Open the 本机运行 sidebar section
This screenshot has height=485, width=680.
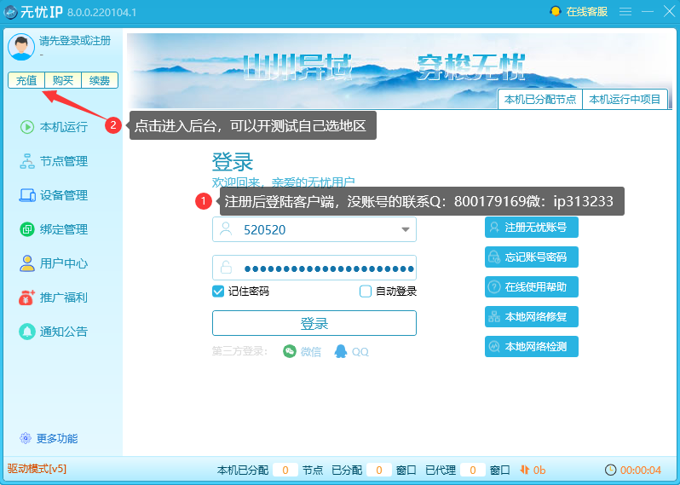(x=54, y=127)
